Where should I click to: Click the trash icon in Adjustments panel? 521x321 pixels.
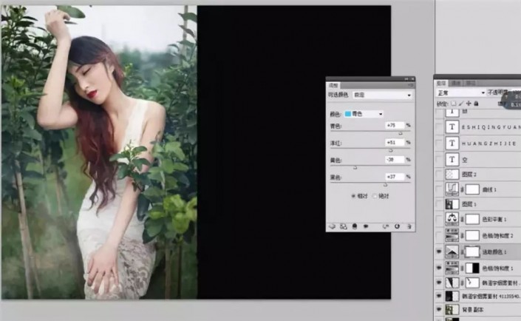[409, 226]
